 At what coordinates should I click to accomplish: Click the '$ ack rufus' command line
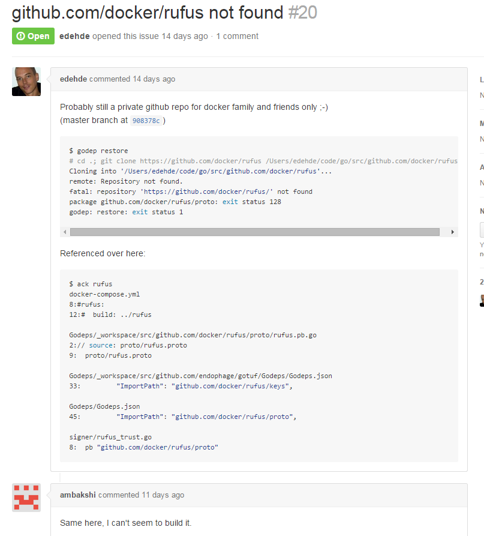pyautogui.click(x=91, y=284)
